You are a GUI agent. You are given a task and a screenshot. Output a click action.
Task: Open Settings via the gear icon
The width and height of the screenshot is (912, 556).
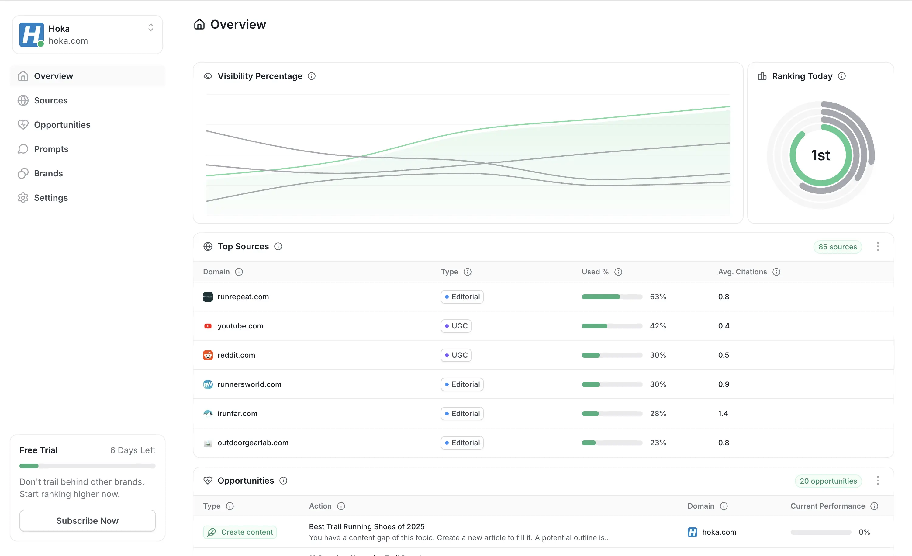coord(23,197)
